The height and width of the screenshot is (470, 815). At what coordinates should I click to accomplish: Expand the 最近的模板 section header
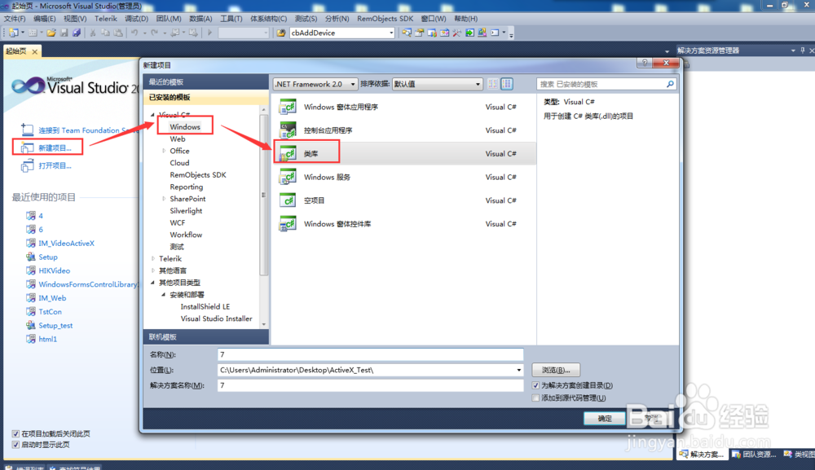[x=206, y=82]
